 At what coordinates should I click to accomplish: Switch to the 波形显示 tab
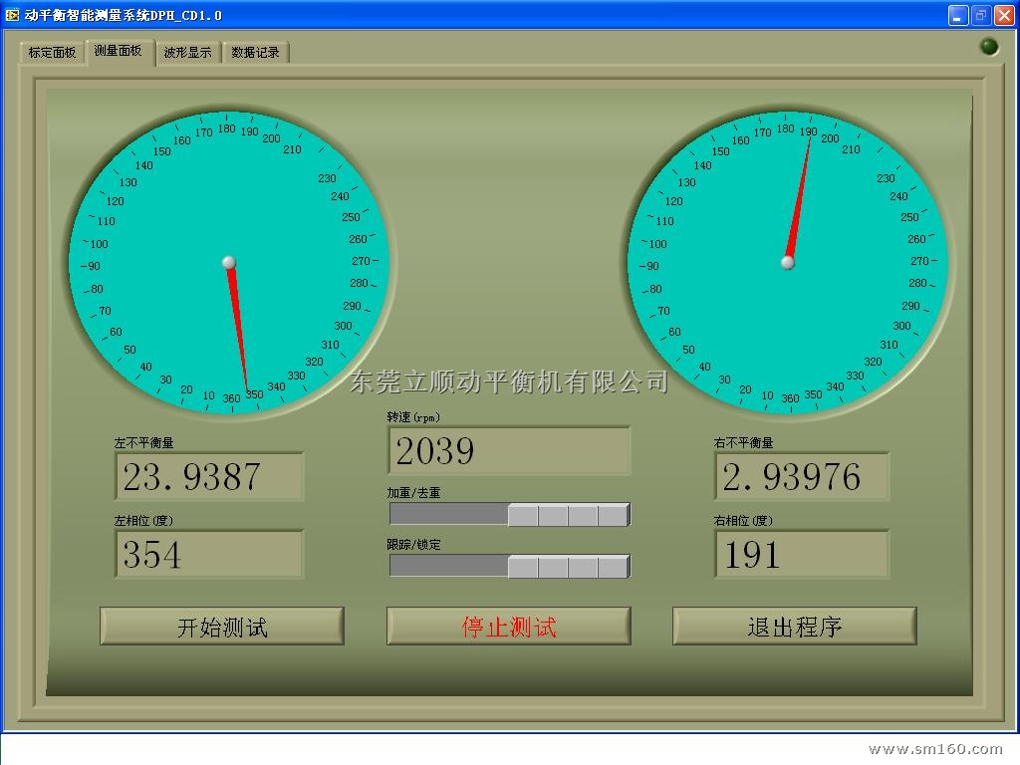[188, 53]
